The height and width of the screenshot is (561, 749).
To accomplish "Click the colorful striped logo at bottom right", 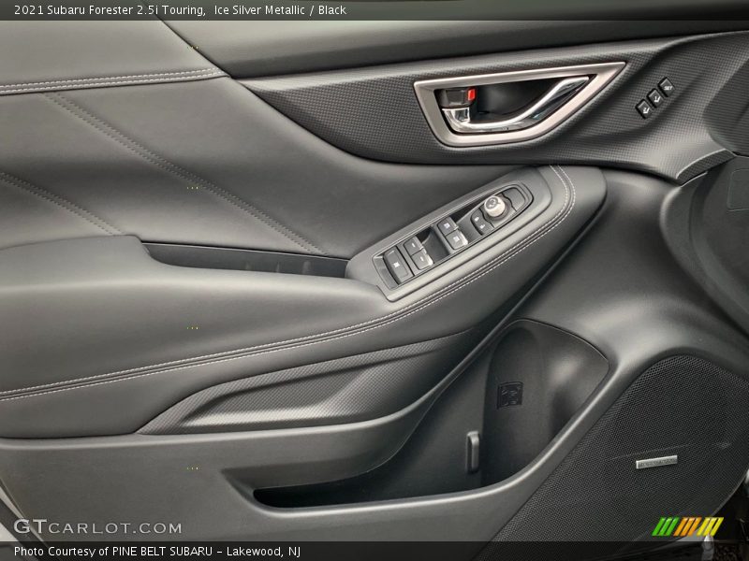I will tap(687, 526).
